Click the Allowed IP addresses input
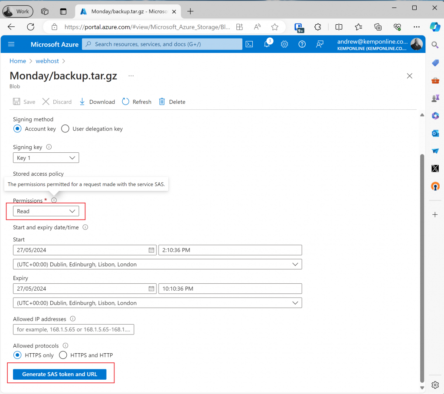This screenshot has height=394, width=444. click(74, 329)
